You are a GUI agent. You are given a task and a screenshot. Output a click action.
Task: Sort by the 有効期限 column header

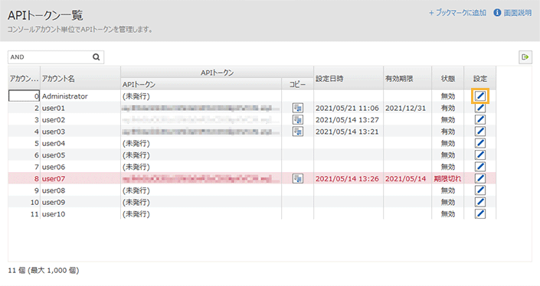(407, 78)
